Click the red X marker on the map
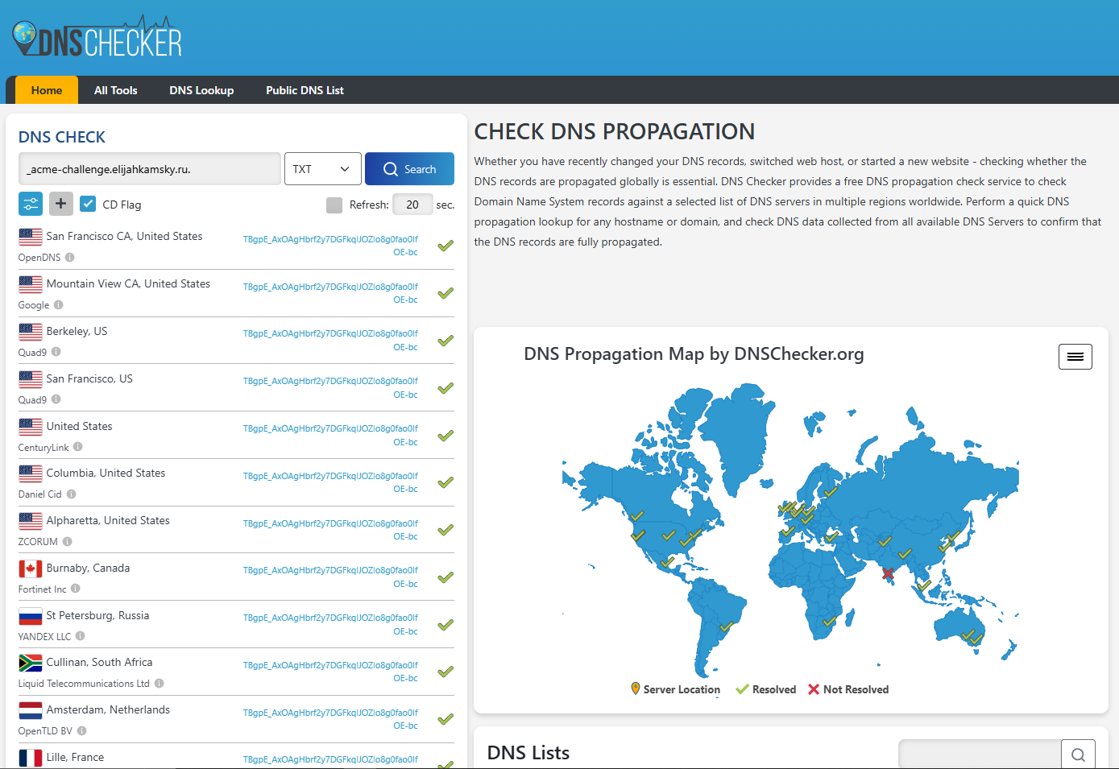 (888, 573)
